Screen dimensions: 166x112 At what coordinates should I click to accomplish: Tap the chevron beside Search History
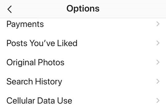coord(158,81)
